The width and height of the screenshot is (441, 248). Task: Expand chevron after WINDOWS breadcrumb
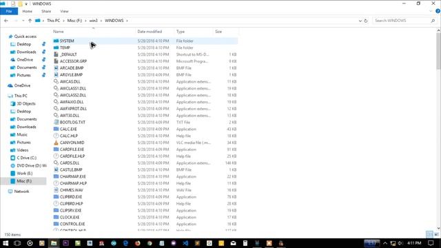click(x=127, y=21)
